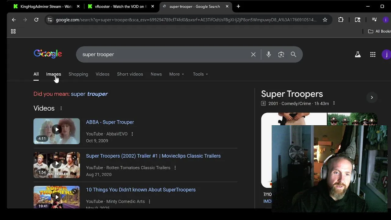This screenshot has width=391, height=220.
Task: Open Search Labs flask icon
Action: (358, 54)
